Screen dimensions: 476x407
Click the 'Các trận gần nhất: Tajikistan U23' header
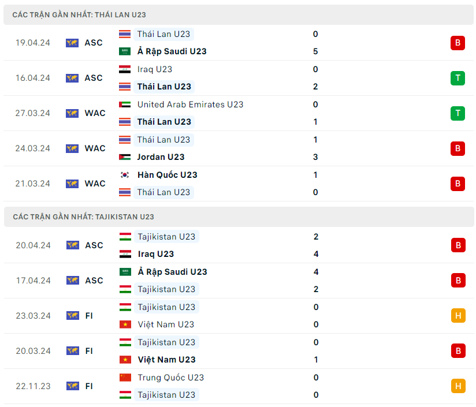[83, 217]
